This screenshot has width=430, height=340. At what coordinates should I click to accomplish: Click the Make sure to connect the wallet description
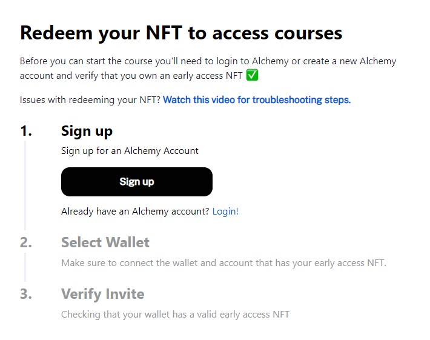(223, 263)
